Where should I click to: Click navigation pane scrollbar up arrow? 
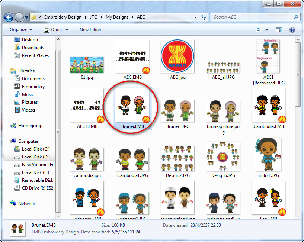tap(58, 39)
